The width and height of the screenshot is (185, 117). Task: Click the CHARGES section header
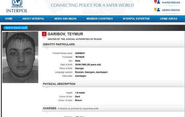point(113,108)
